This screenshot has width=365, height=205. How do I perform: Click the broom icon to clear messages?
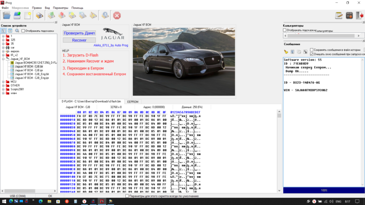[286, 52]
